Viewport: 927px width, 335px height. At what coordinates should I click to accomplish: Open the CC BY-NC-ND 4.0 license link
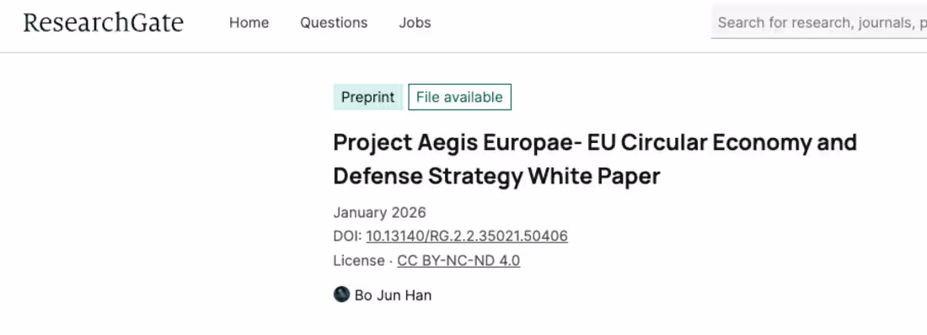(x=458, y=261)
